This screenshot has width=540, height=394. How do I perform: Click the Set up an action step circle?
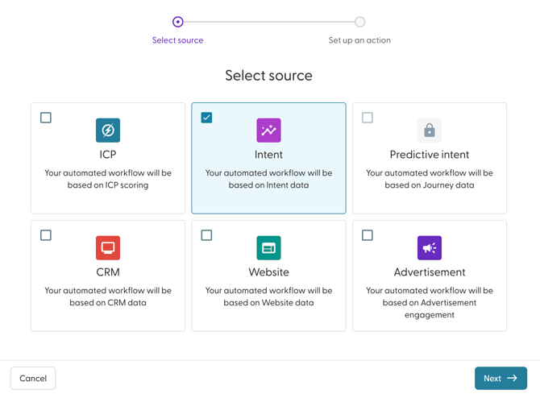[x=359, y=22]
